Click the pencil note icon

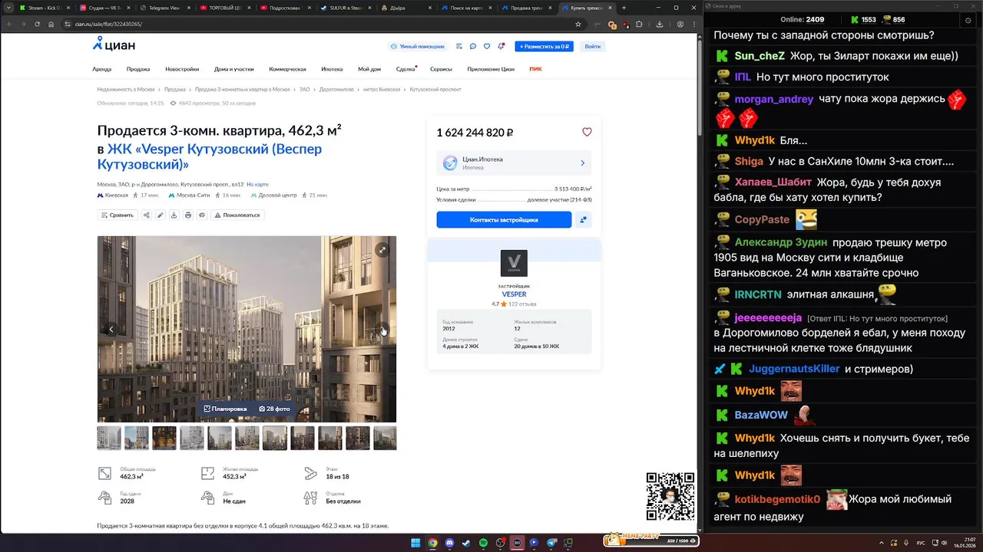pyautogui.click(x=161, y=215)
